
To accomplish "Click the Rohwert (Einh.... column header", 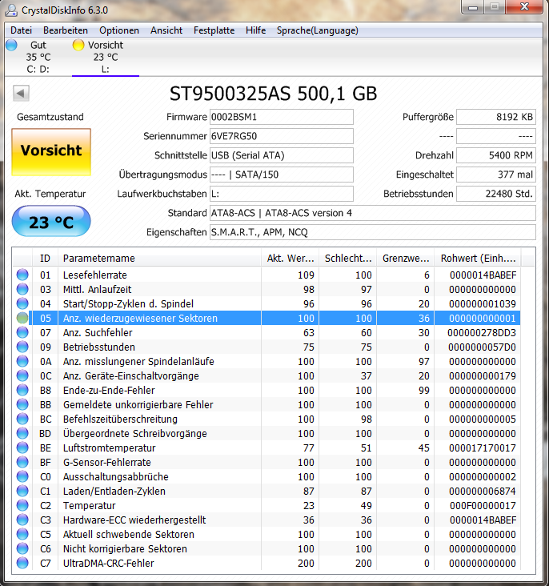I will tap(478, 259).
